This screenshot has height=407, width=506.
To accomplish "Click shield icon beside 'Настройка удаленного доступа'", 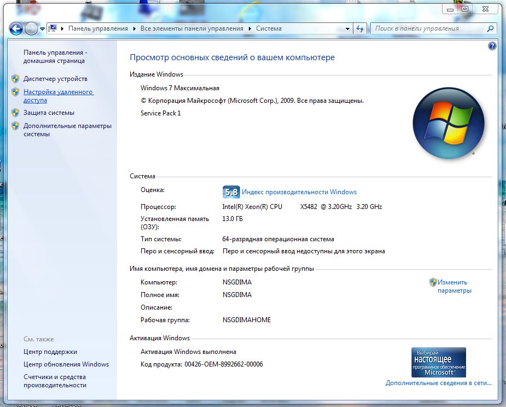I will click(x=15, y=92).
